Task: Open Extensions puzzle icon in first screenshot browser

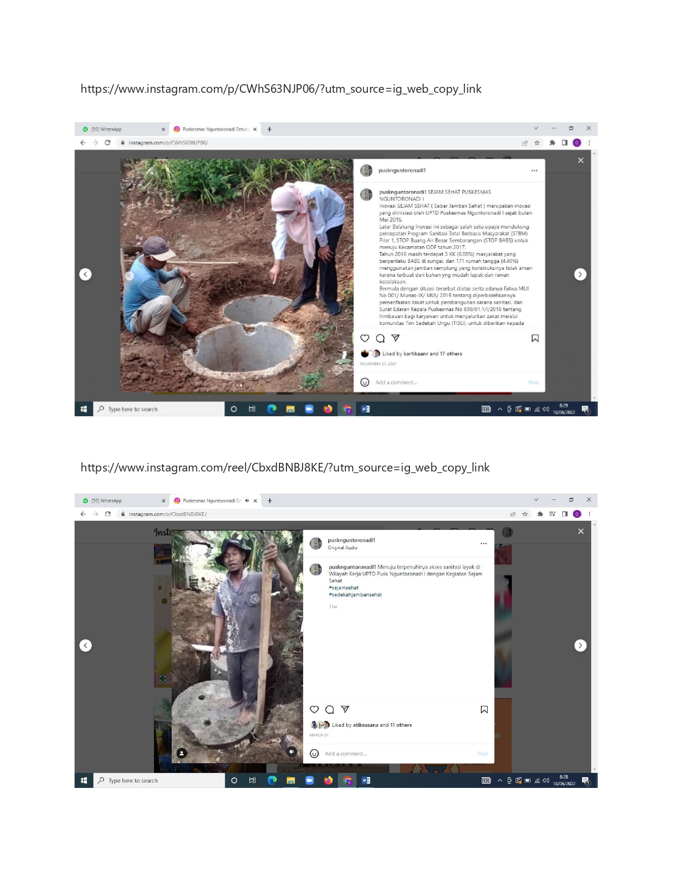Action: (552, 143)
